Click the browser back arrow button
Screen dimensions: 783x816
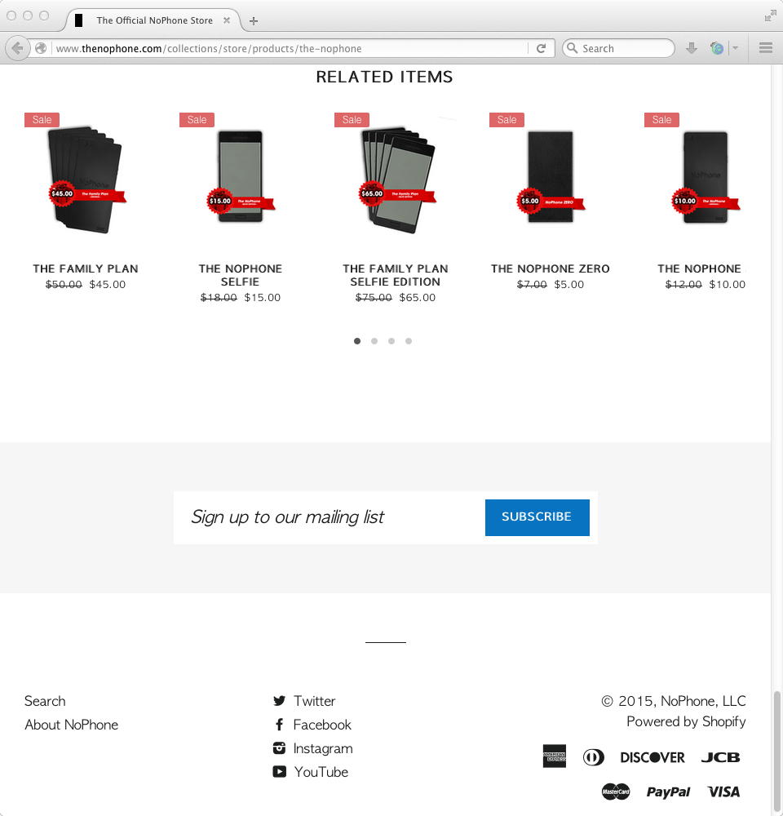tap(17, 48)
